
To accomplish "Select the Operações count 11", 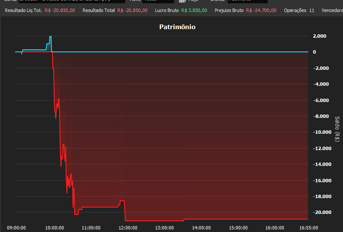I will [312, 10].
